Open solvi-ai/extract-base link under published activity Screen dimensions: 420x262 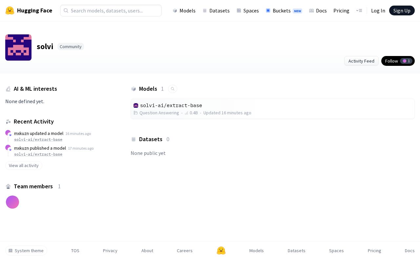38,154
